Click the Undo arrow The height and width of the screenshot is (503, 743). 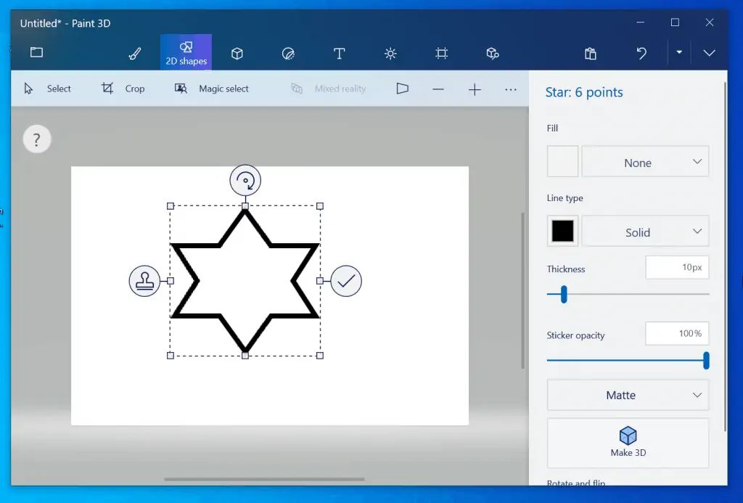click(x=641, y=53)
